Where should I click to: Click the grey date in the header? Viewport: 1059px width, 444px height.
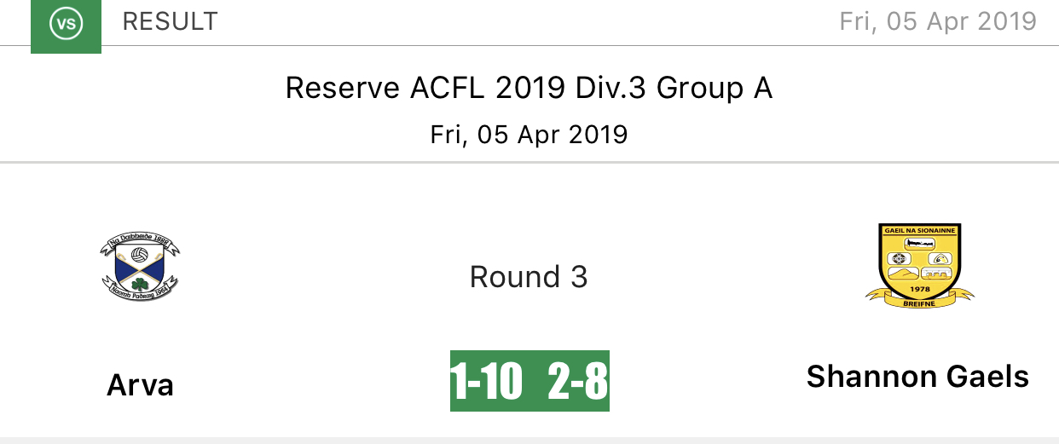938,21
